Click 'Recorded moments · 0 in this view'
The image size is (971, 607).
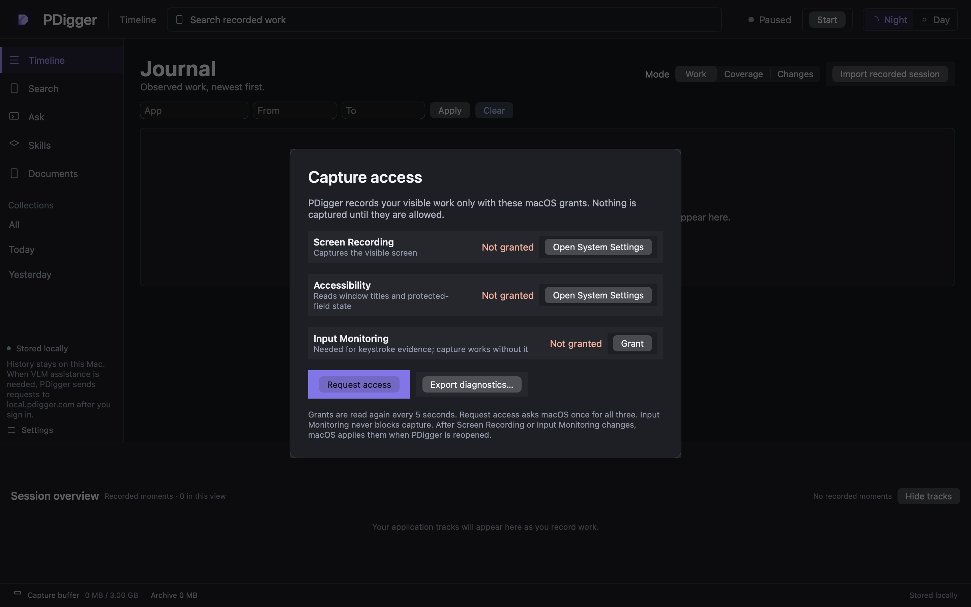click(x=165, y=496)
